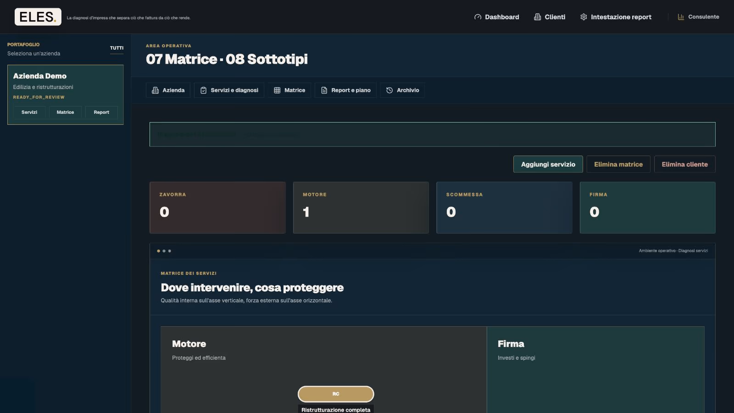Click the READY_FOR_REVIEW status text
This screenshot has height=413, width=734.
(x=39, y=97)
